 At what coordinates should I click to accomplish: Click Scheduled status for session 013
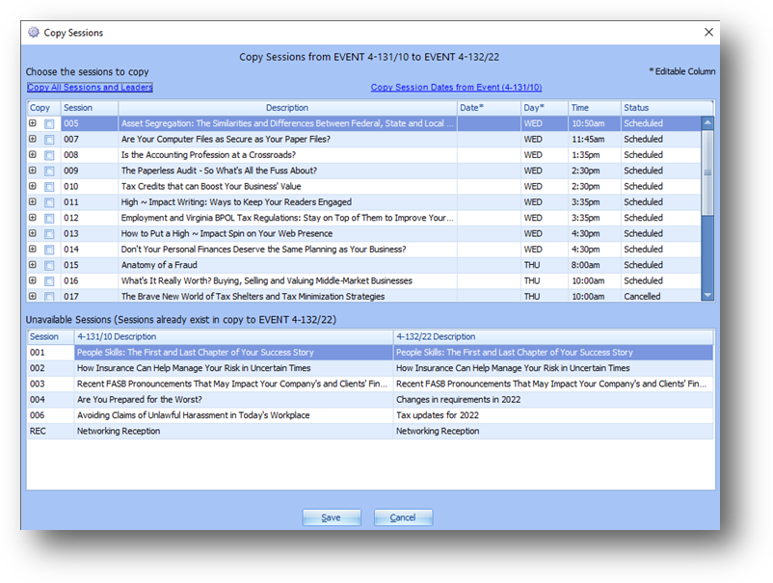(660, 233)
